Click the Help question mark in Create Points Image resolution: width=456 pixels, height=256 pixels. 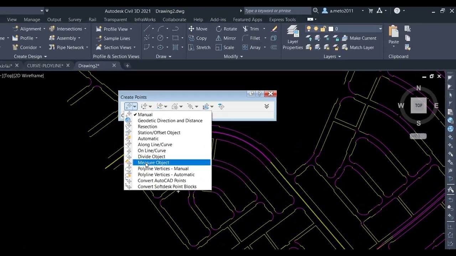pyautogui.click(x=260, y=94)
